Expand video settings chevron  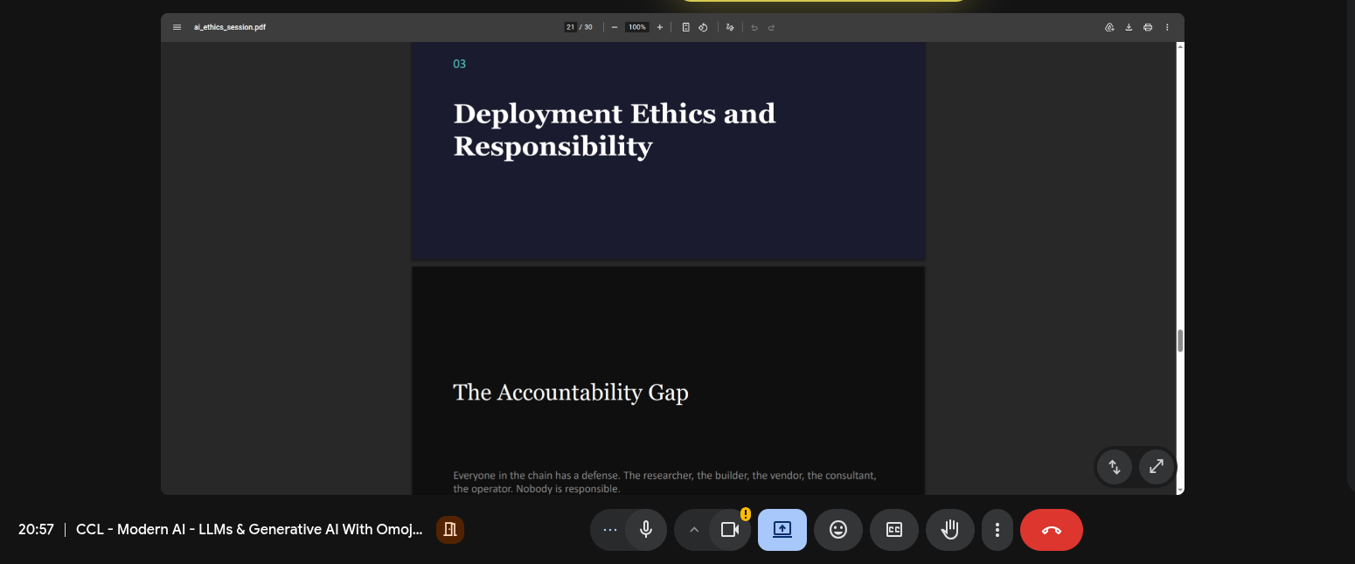694,529
